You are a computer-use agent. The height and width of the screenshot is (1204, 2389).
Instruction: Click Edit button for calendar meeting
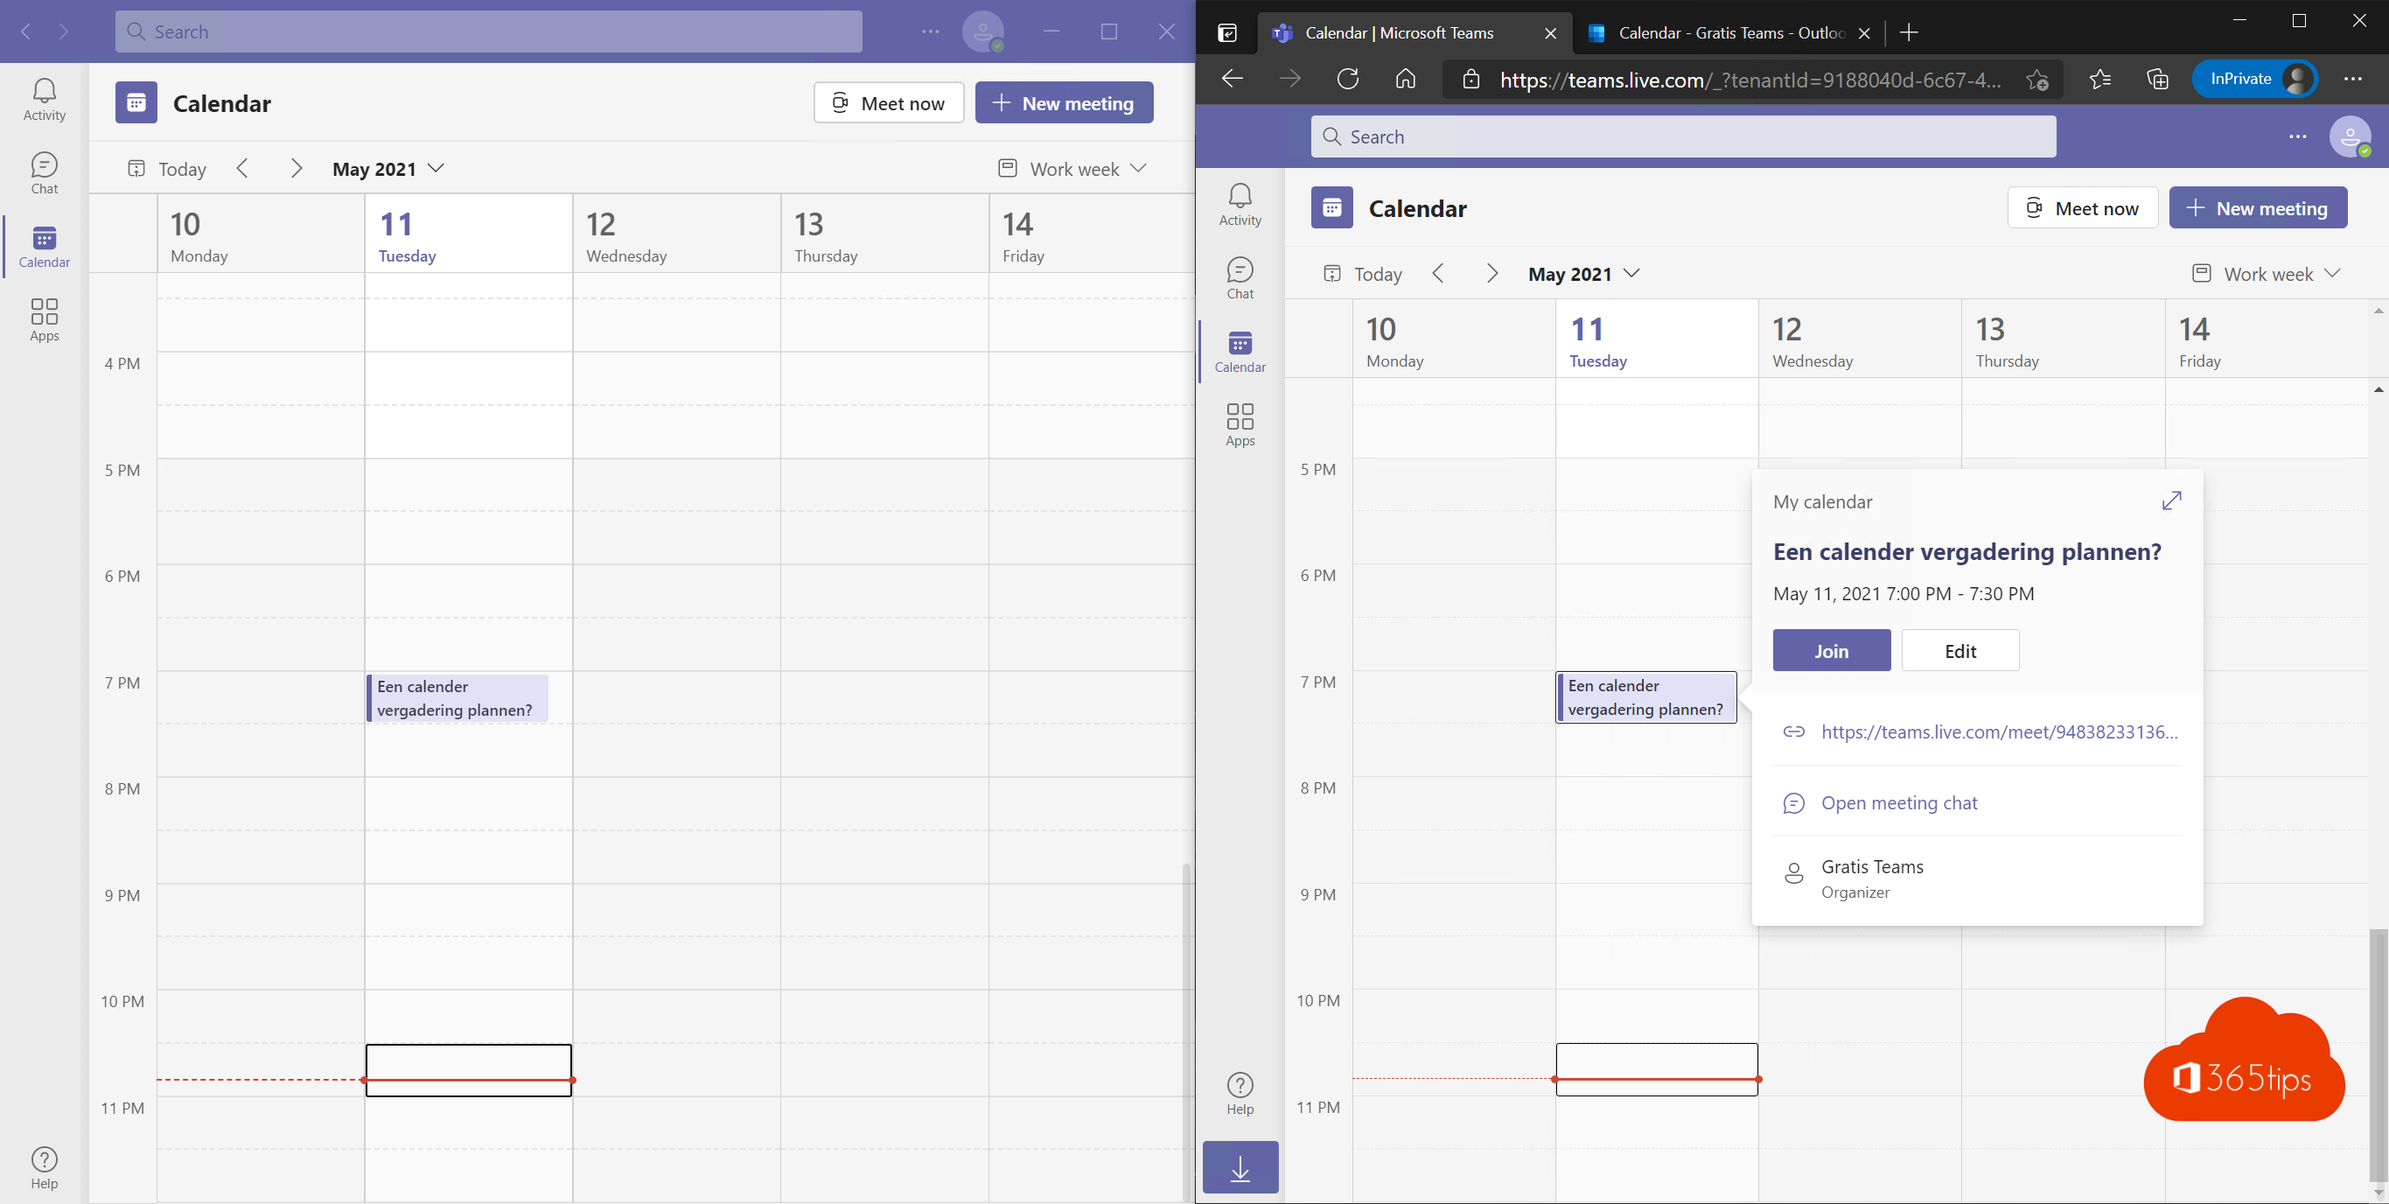tap(1961, 649)
